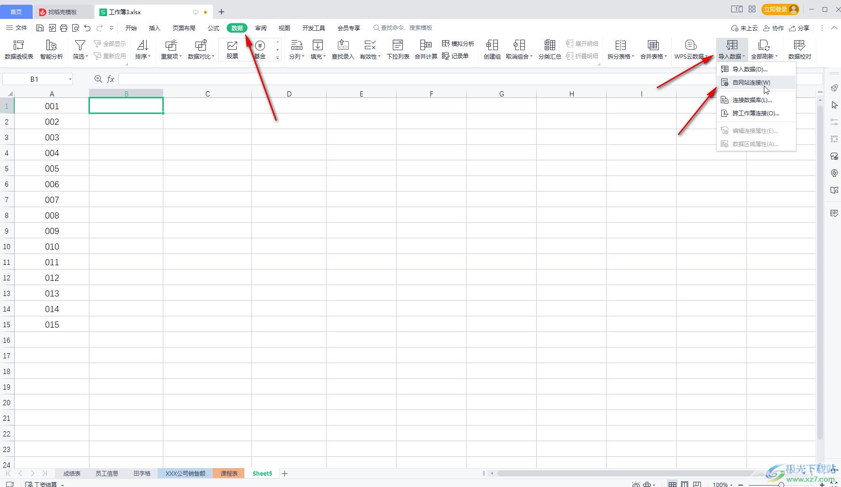This screenshot has width=841, height=487.
Task: Click the undo arrow icon
Action: click(87, 28)
